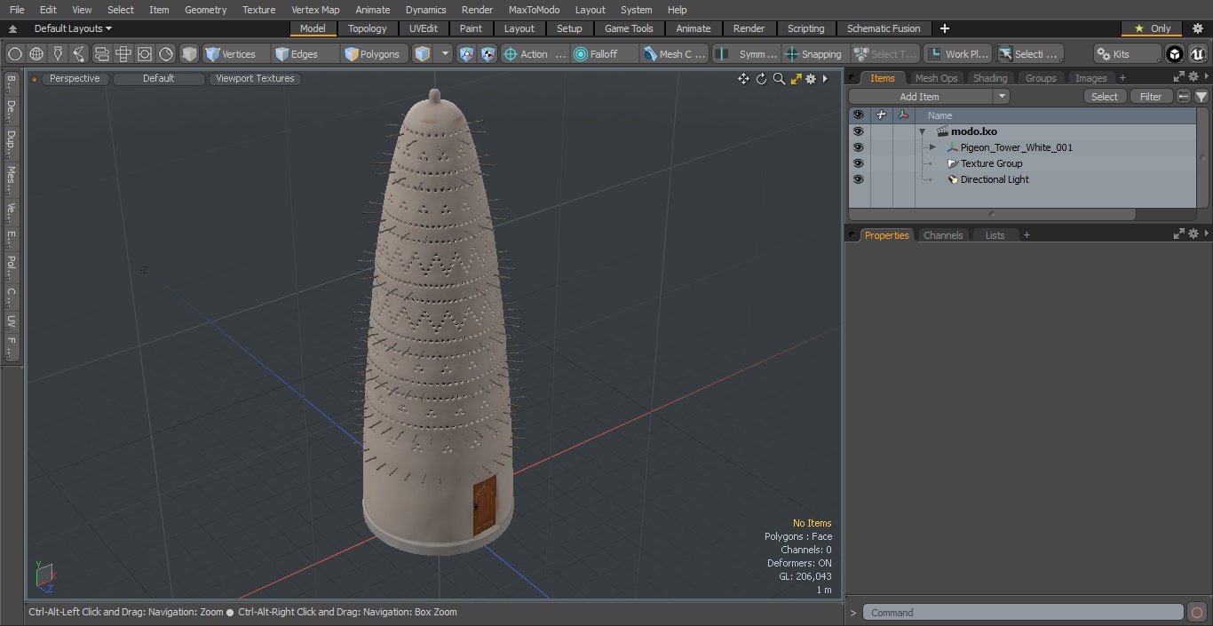Open the Add Item dropdown arrow
This screenshot has height=626, width=1213.
(1002, 97)
